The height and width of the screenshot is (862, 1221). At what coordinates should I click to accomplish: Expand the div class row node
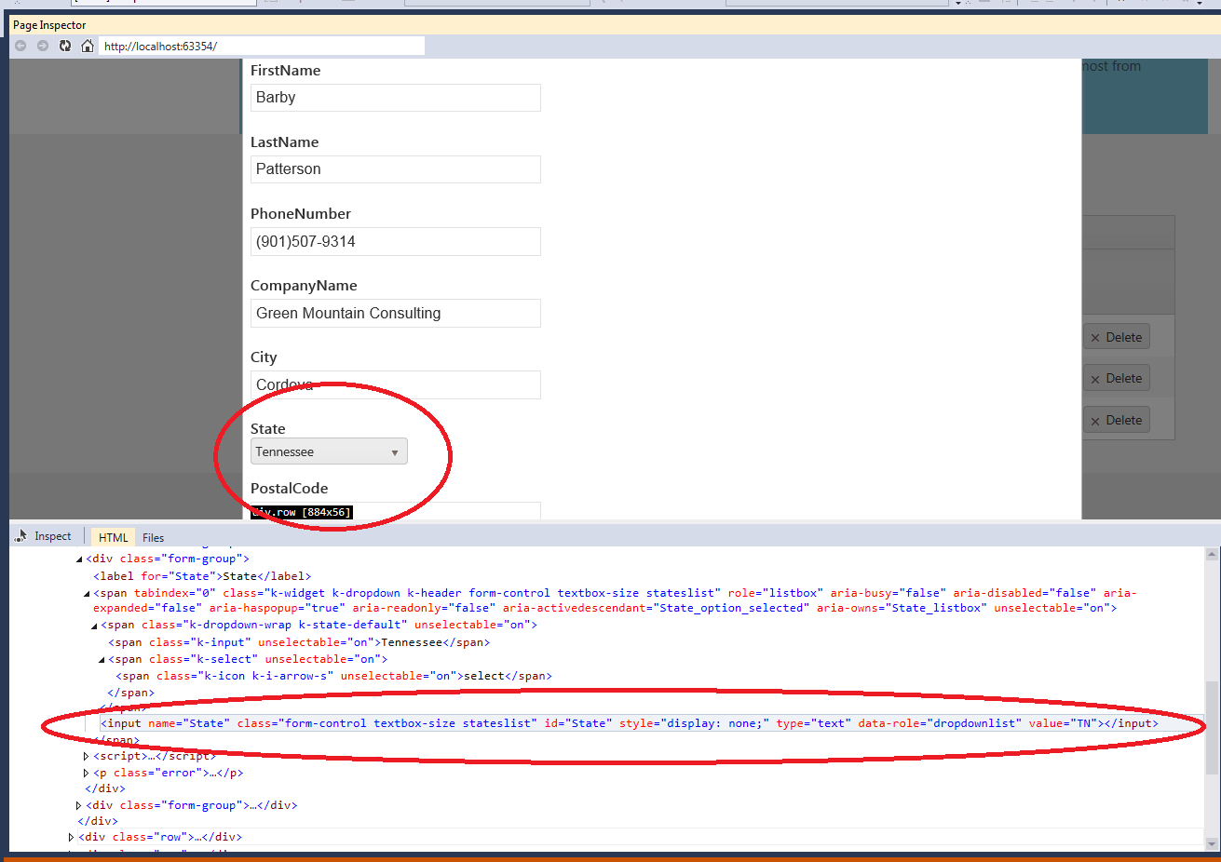[72, 838]
